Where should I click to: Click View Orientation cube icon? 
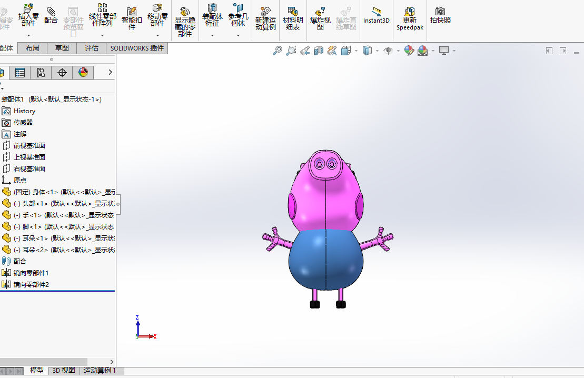[346, 51]
